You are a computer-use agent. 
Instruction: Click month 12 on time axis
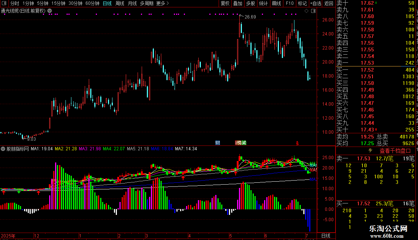coord(37,236)
